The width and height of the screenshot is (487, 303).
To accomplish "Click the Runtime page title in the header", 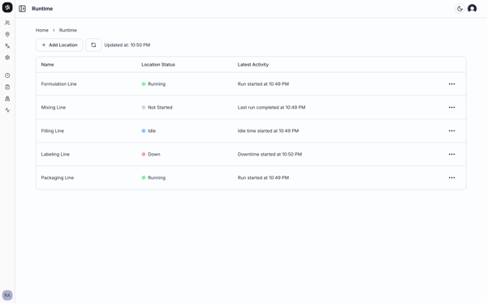I will click(x=42, y=9).
